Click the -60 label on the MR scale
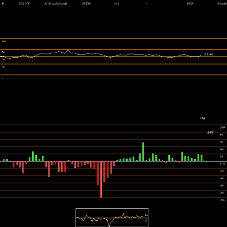This screenshot has height=227, width=227. [222, 186]
